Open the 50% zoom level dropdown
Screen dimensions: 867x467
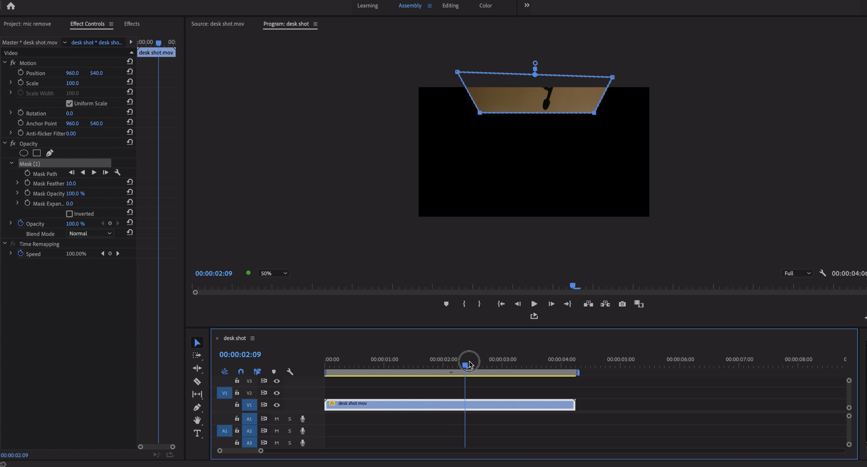click(273, 273)
